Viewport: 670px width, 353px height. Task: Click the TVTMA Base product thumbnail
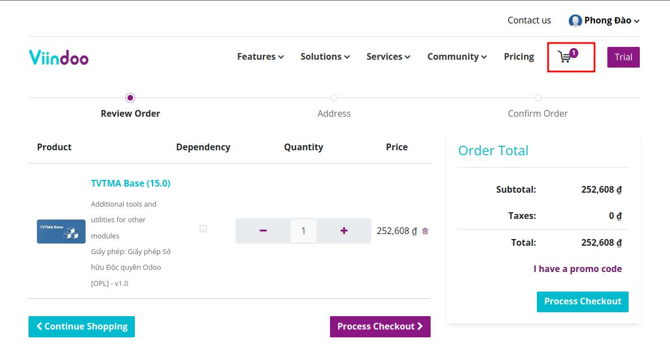pyautogui.click(x=61, y=231)
